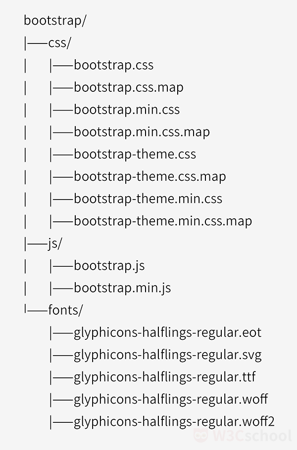Open glyphicons-halflings-regular.svg file
The width and height of the screenshot is (297, 450).
click(168, 355)
